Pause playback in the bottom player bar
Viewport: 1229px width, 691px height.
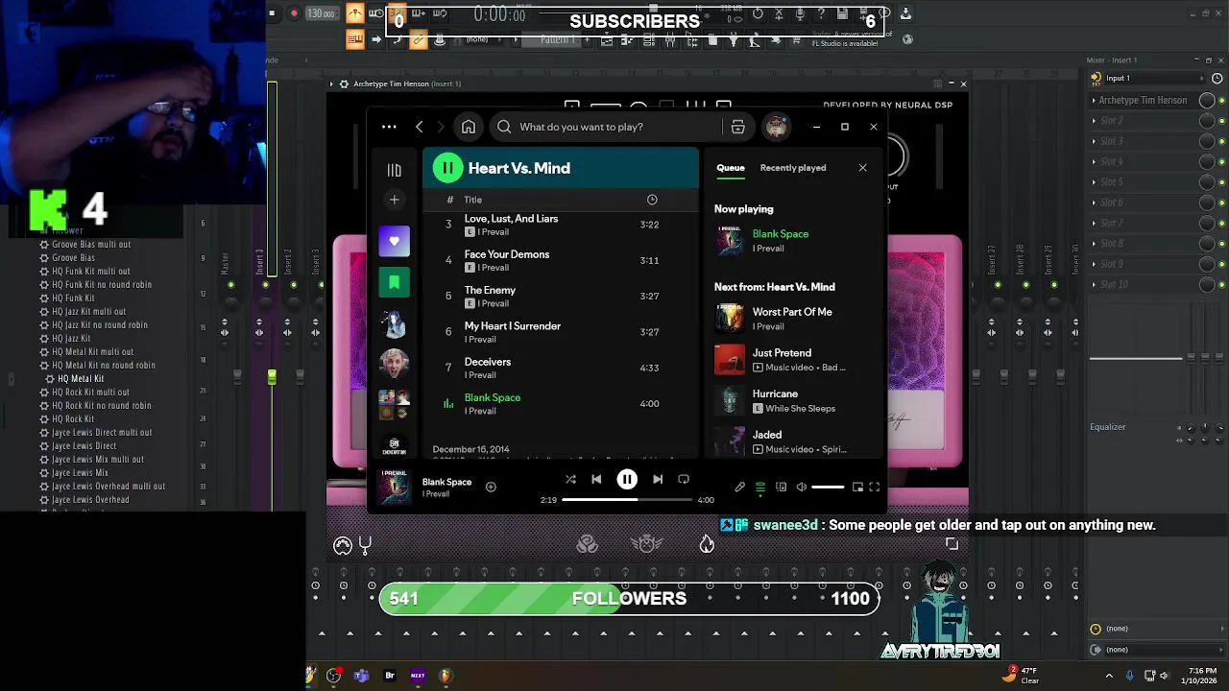pos(627,479)
